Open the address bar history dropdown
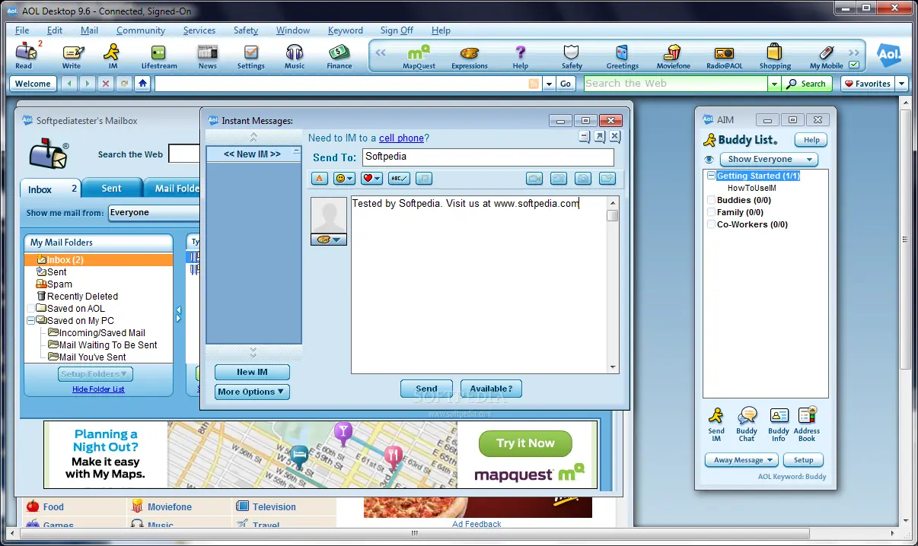The image size is (918, 546). click(x=549, y=84)
